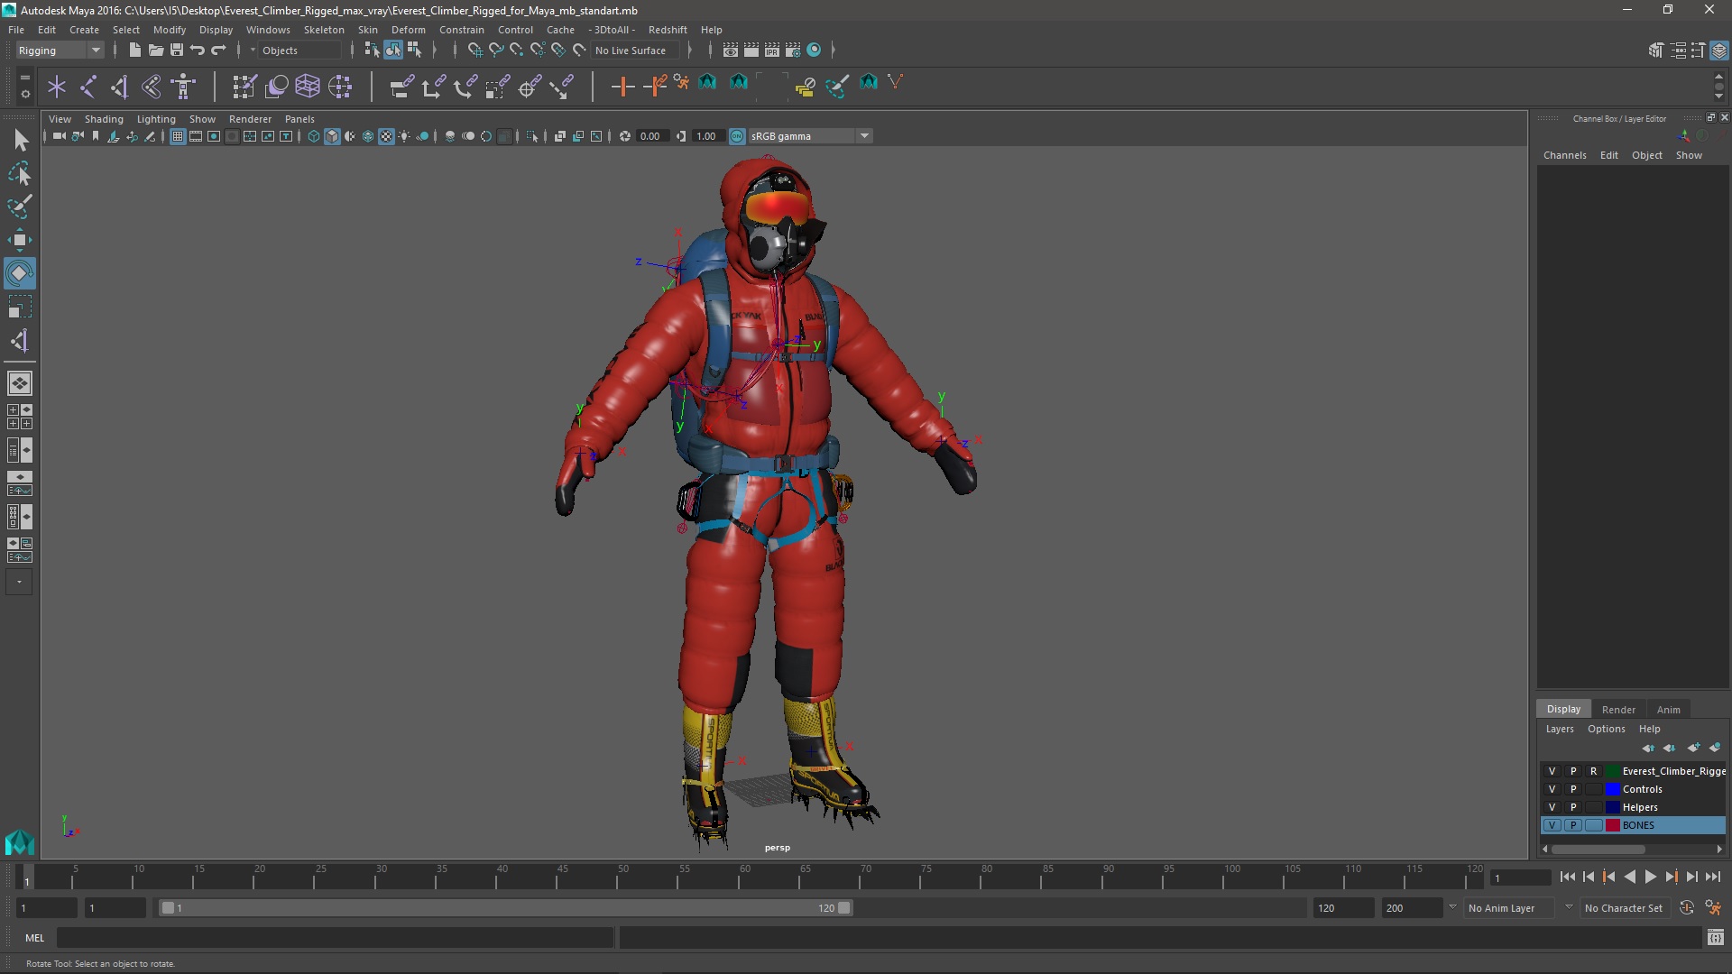The image size is (1732, 974).
Task: Click the BONES layer red color swatch
Action: click(1612, 825)
